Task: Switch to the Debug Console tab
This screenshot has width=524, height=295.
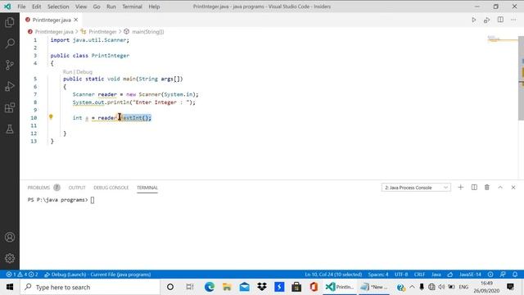Action: tap(111, 188)
